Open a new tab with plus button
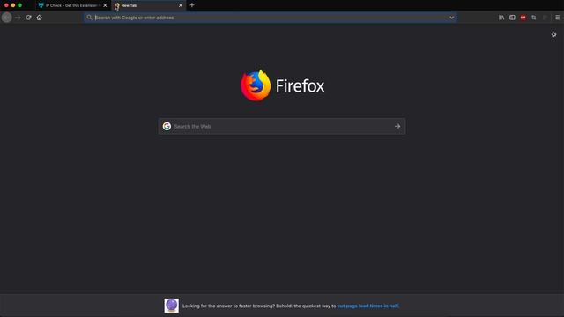This screenshot has width=564, height=317. point(192,5)
